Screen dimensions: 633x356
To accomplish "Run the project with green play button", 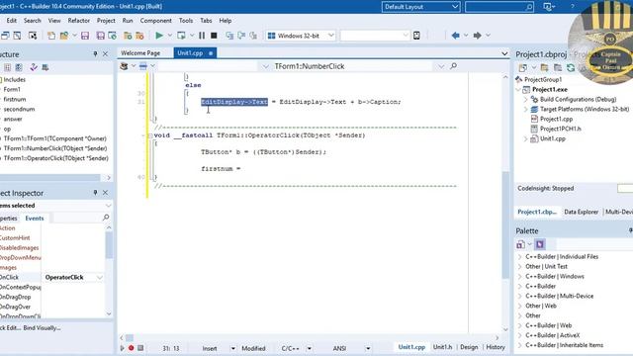I will click(159, 36).
